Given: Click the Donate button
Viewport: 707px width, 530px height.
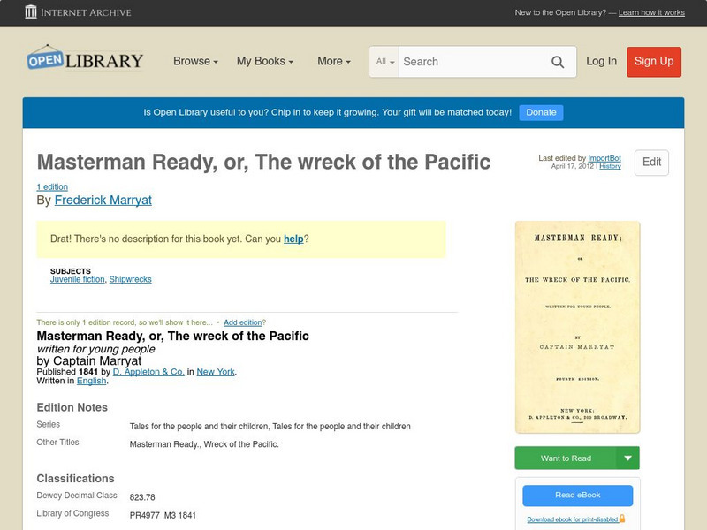Looking at the screenshot, I should (540, 112).
